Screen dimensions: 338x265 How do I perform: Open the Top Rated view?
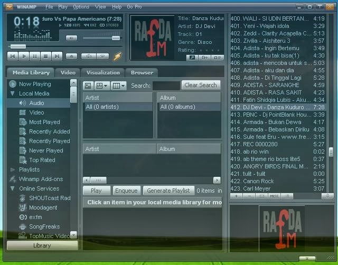coord(42,160)
